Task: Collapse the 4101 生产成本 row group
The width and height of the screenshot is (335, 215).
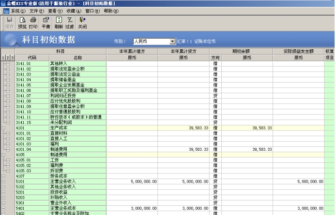Action: point(3,128)
